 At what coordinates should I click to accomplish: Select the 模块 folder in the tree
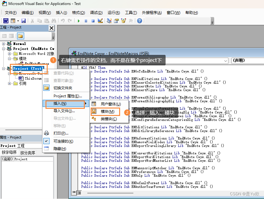point(23,59)
